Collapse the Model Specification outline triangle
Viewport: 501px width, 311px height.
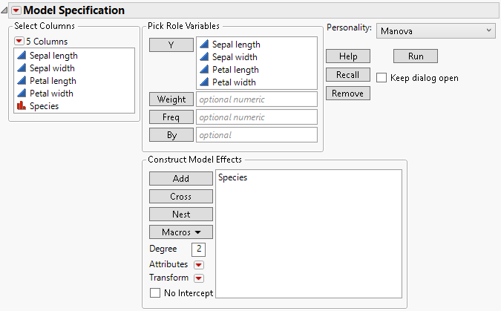pos(5,10)
